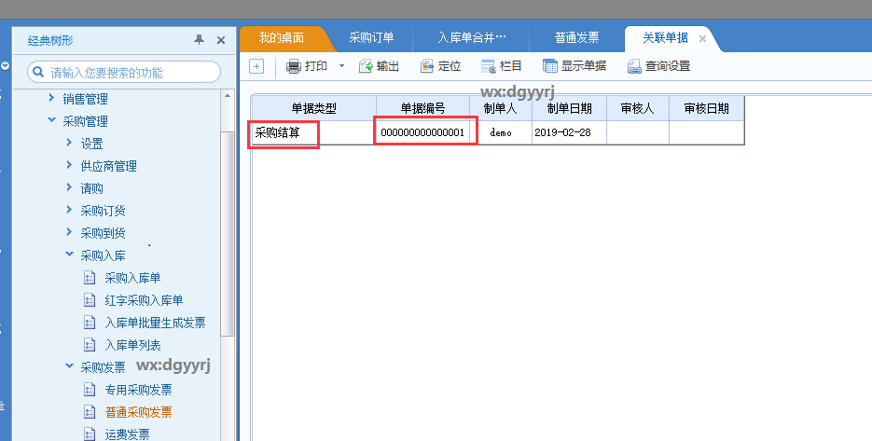This screenshot has width=872, height=441.
Task: Open 红字采购入库单 document icon
Action: (90, 300)
